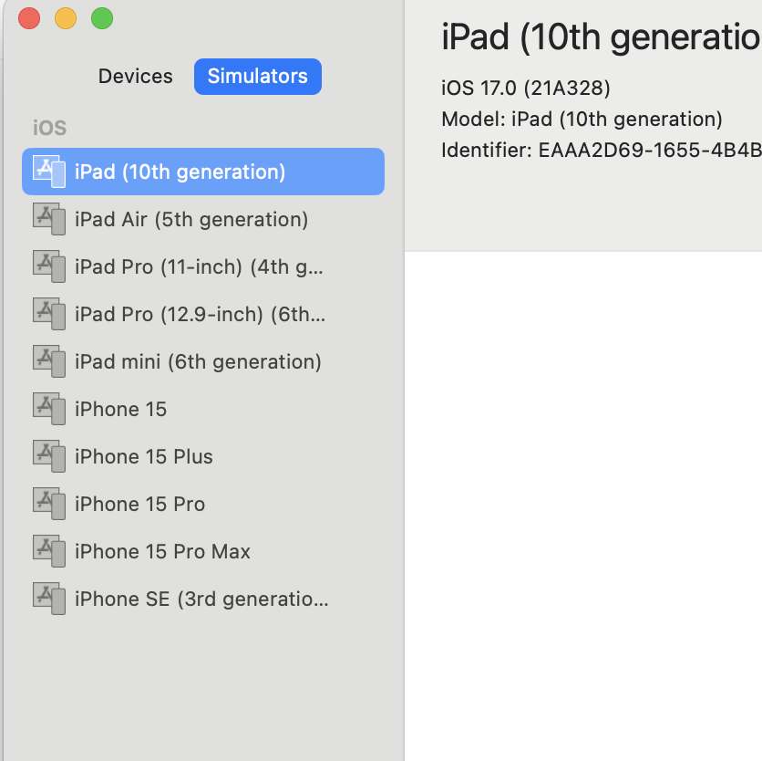The height and width of the screenshot is (761, 762).
Task: Click the iPhone 15 Pro Max simulator icon
Action: click(49, 551)
